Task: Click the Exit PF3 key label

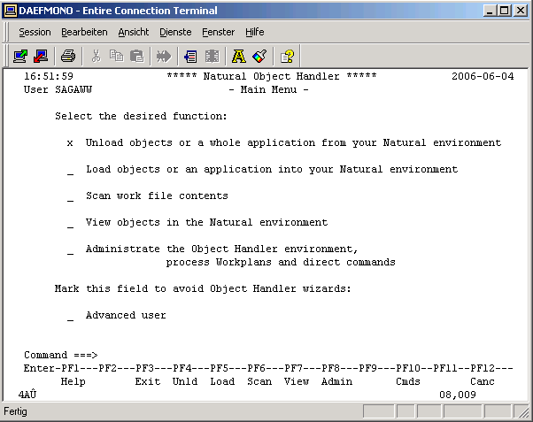Action: coord(148,381)
